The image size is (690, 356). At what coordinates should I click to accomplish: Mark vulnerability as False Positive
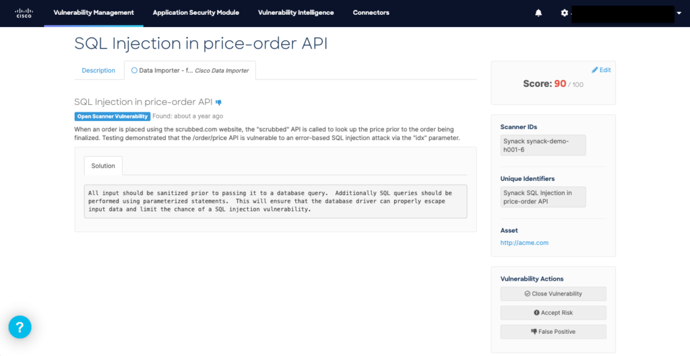click(553, 332)
